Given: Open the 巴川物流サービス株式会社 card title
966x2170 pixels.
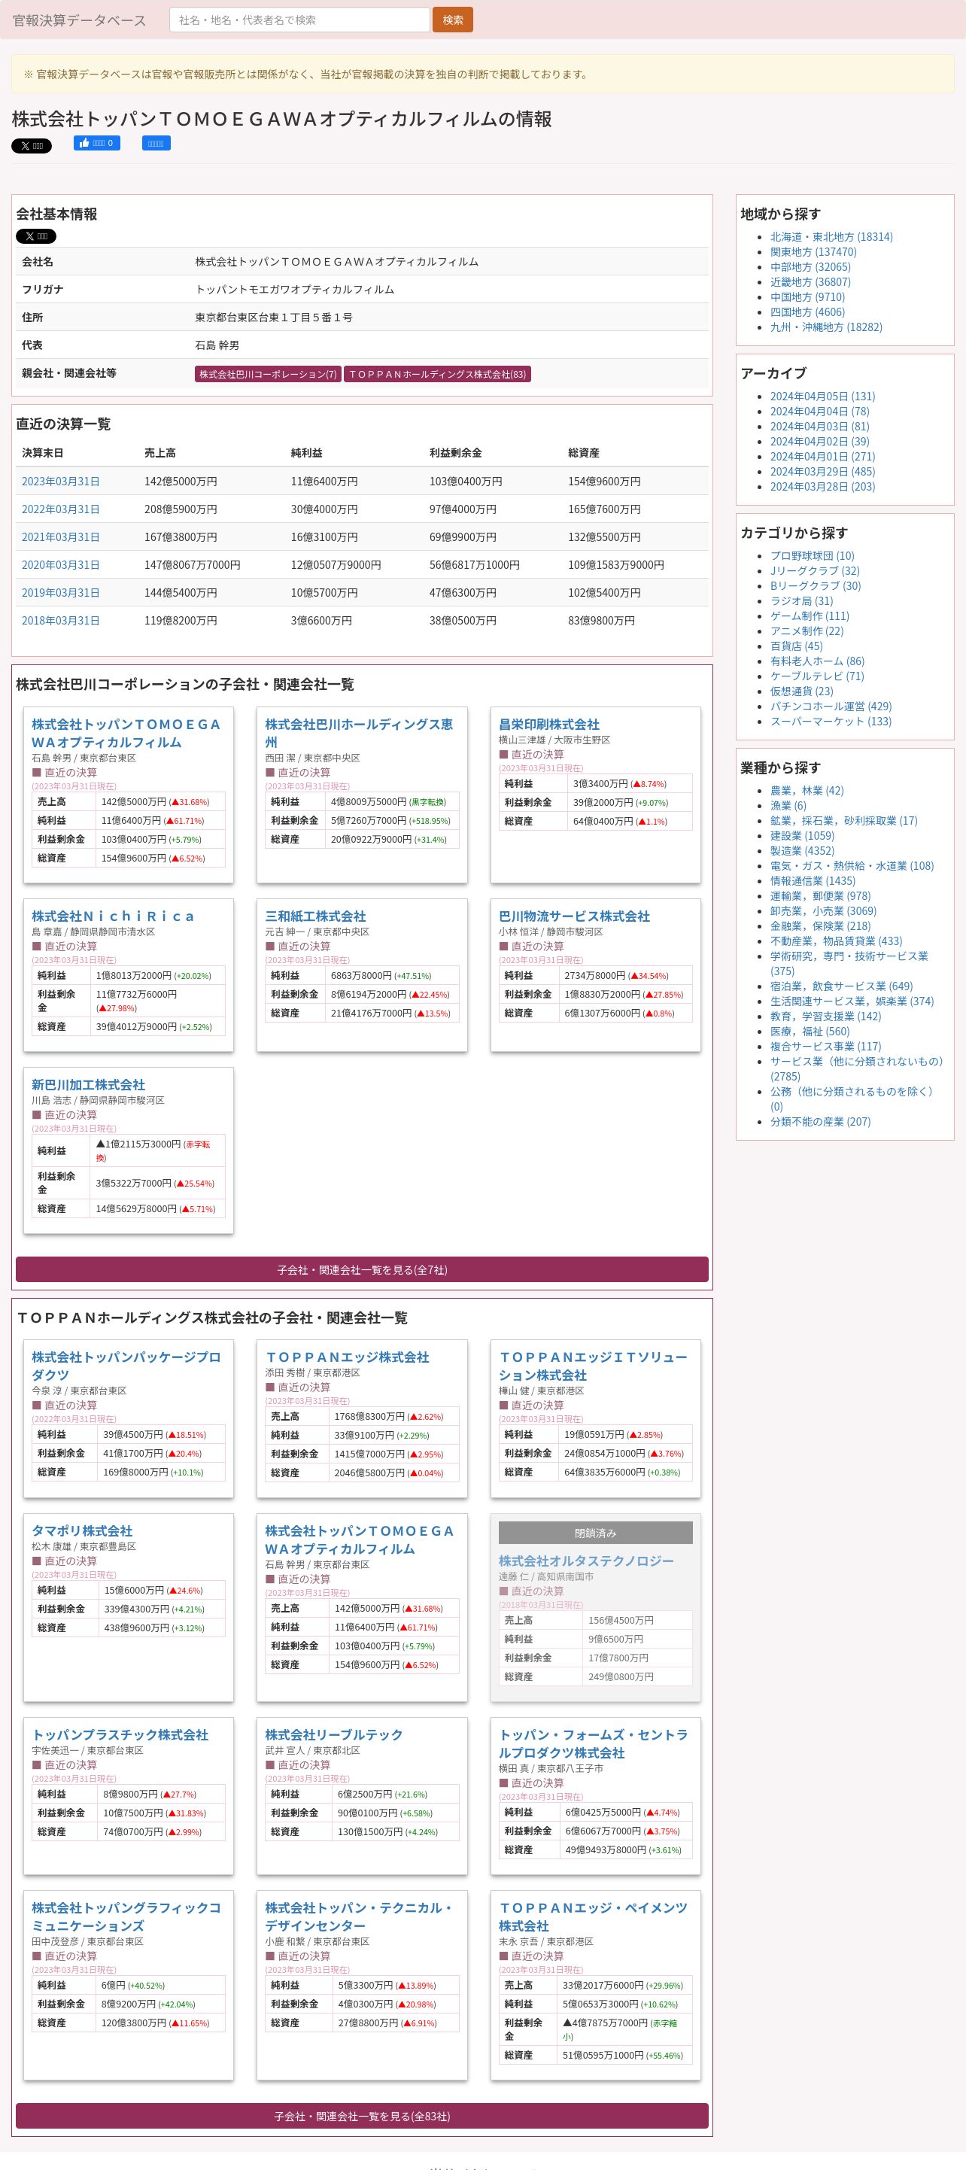Looking at the screenshot, I should 574,916.
